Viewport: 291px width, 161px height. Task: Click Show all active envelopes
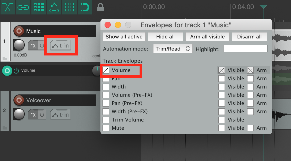point(124,36)
